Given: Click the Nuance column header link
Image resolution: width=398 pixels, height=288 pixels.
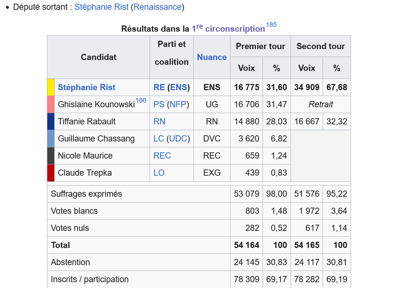Looking at the screenshot, I should [x=212, y=57].
